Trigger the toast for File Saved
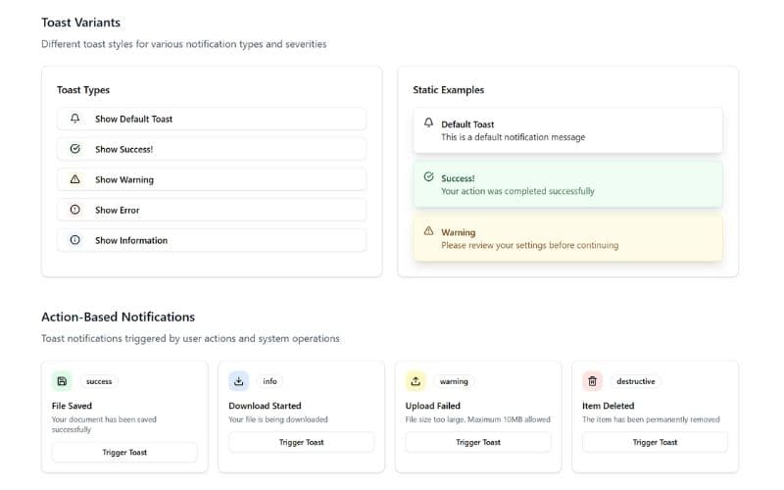784x490 pixels. point(124,452)
